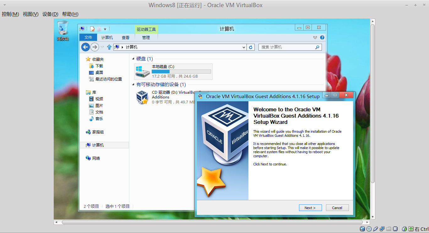Click the computer icon in Explorer title bar

coord(82,29)
